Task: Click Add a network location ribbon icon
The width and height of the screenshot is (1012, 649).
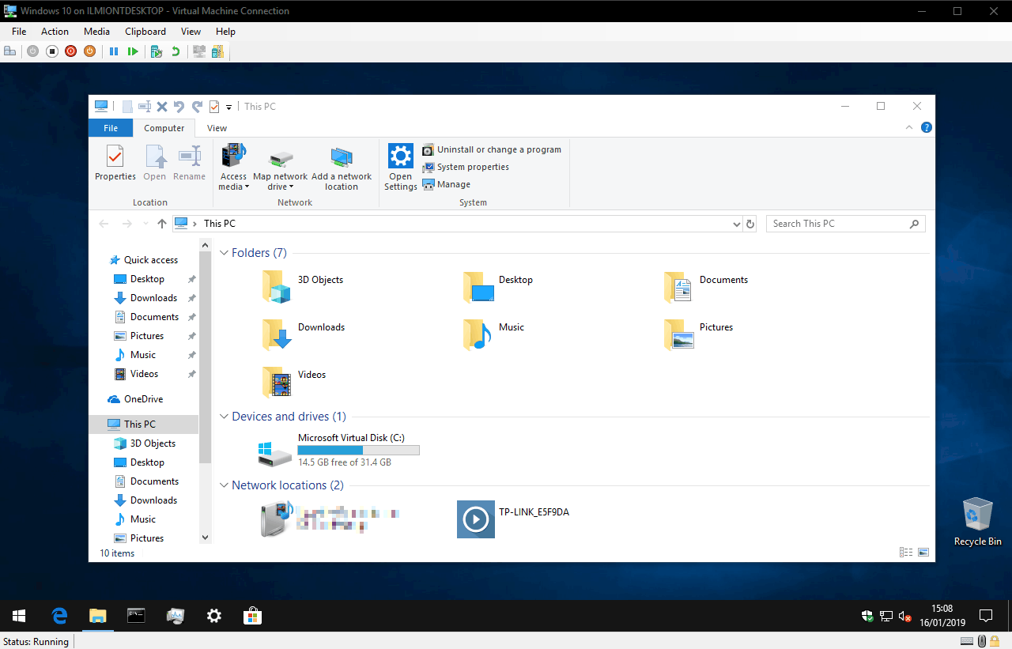Action: pos(342,168)
